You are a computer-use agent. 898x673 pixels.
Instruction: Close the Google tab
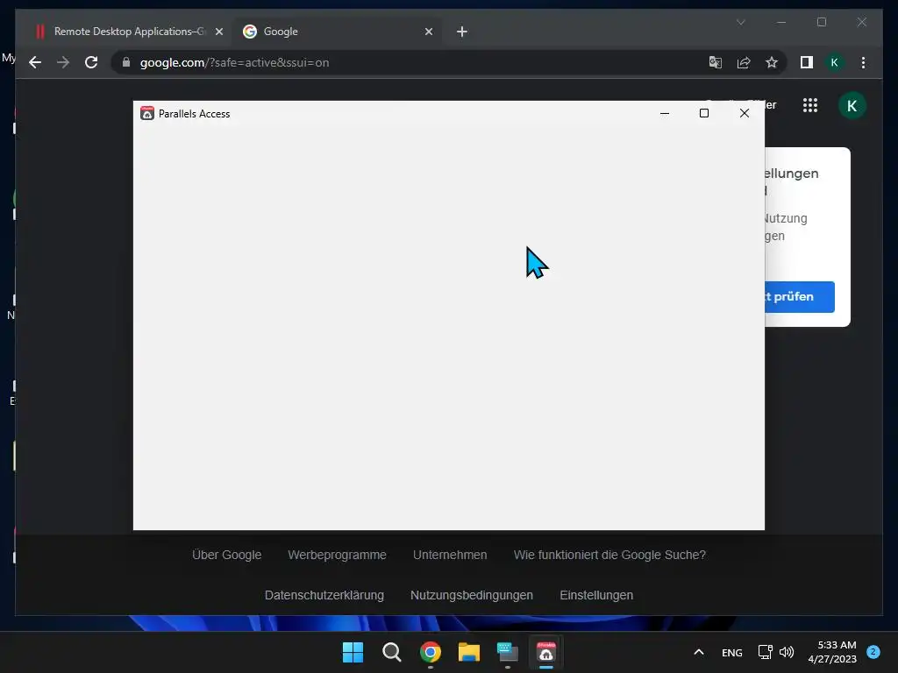pyautogui.click(x=428, y=32)
